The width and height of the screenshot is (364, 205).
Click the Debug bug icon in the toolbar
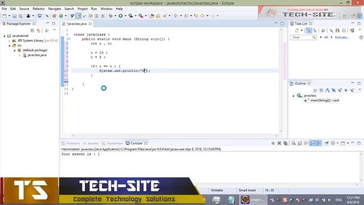pyautogui.click(x=110, y=16)
